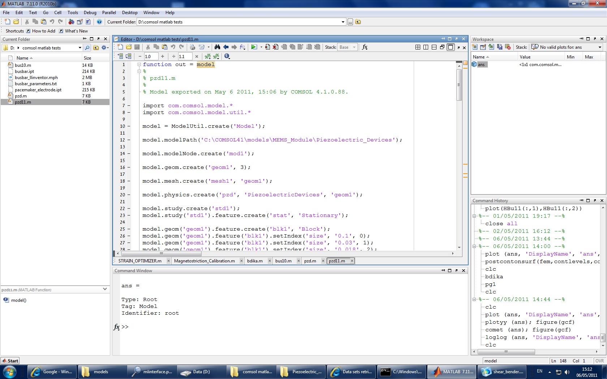Click the Simulink icon in the main toolbar
Image resolution: width=607 pixels, height=379 pixels.
click(71, 22)
